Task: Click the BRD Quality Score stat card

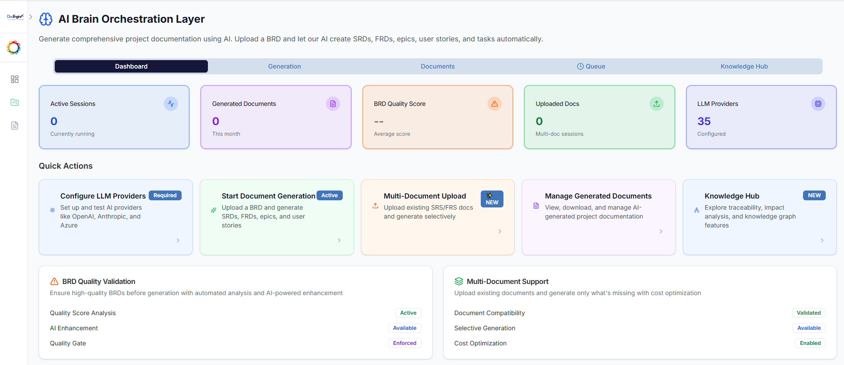Action: pyautogui.click(x=438, y=117)
